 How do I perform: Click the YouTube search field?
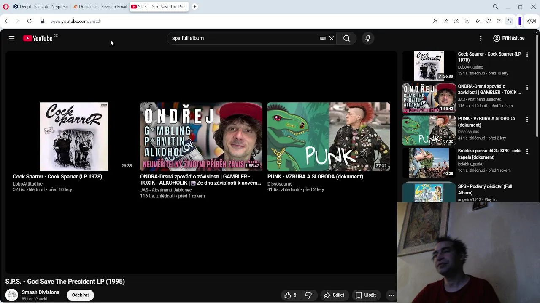[x=243, y=38]
